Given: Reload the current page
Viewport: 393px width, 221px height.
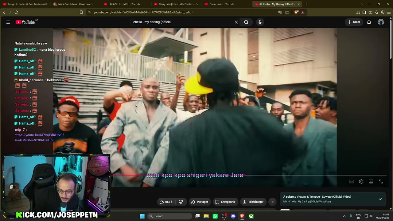Looking at the screenshot, I should tap(16, 12).
